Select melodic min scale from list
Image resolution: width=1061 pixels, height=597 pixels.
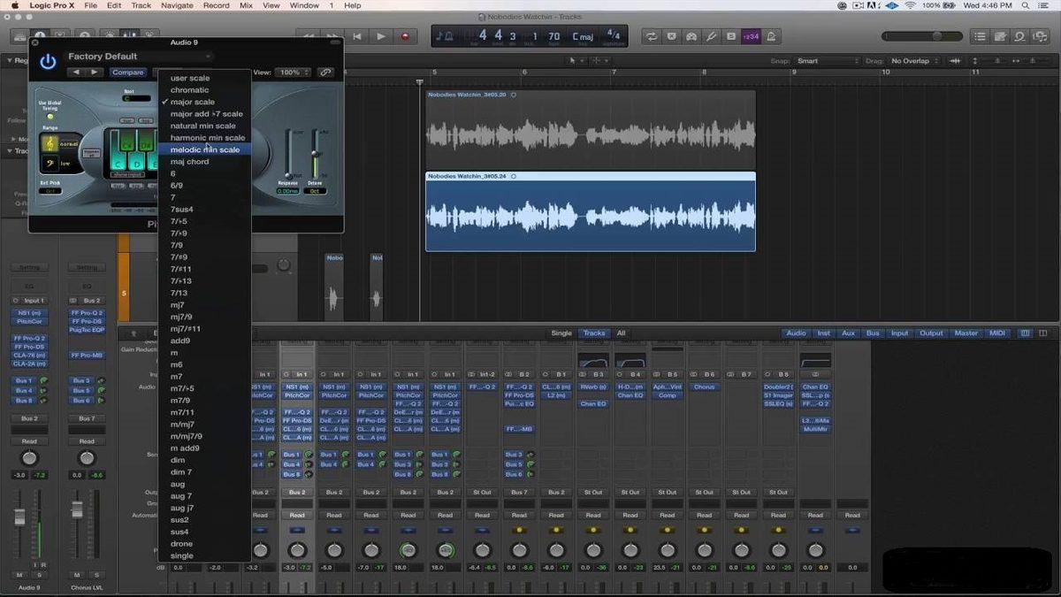[204, 149]
